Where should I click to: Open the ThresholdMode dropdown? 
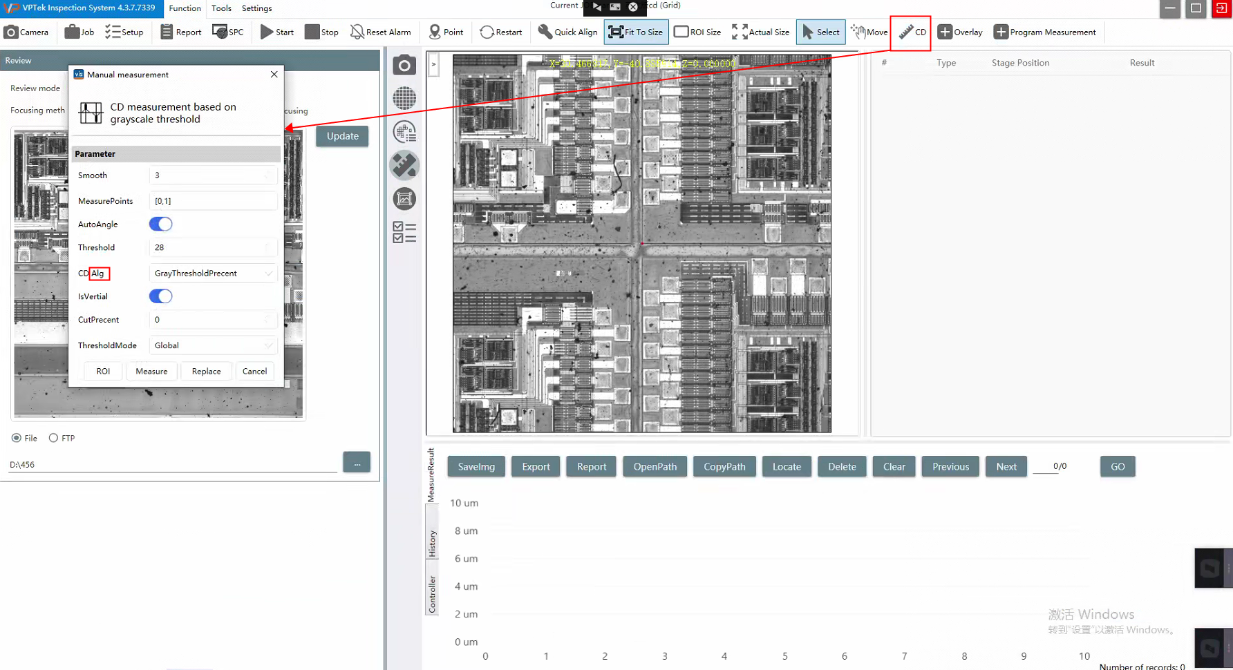pyautogui.click(x=213, y=345)
